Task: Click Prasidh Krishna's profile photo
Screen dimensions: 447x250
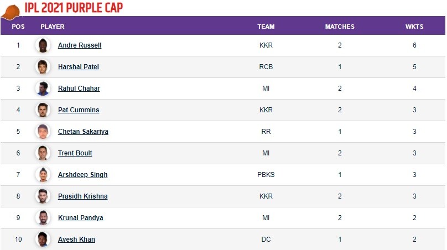Action: (43, 196)
